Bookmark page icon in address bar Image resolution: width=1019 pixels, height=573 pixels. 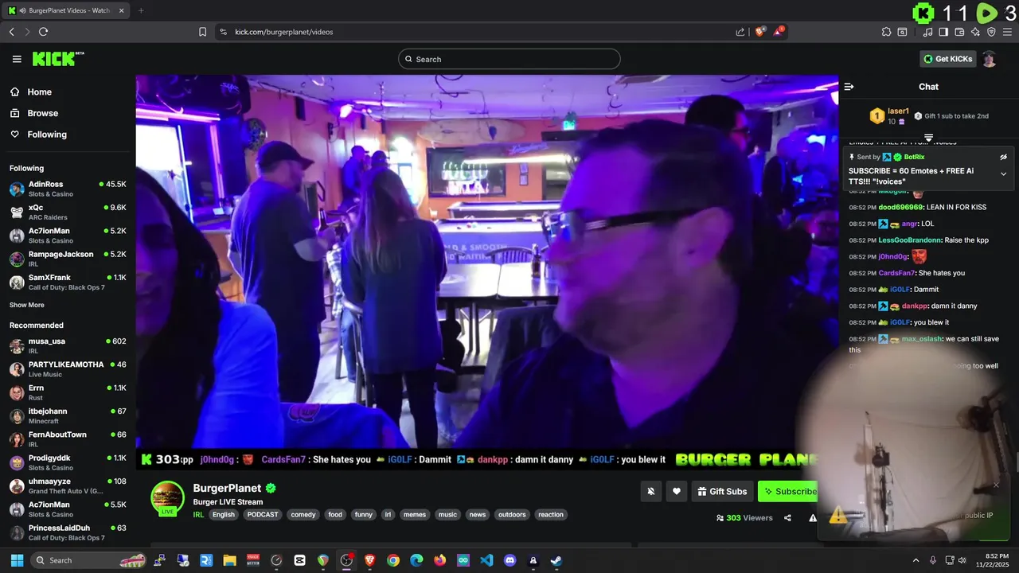click(x=202, y=32)
